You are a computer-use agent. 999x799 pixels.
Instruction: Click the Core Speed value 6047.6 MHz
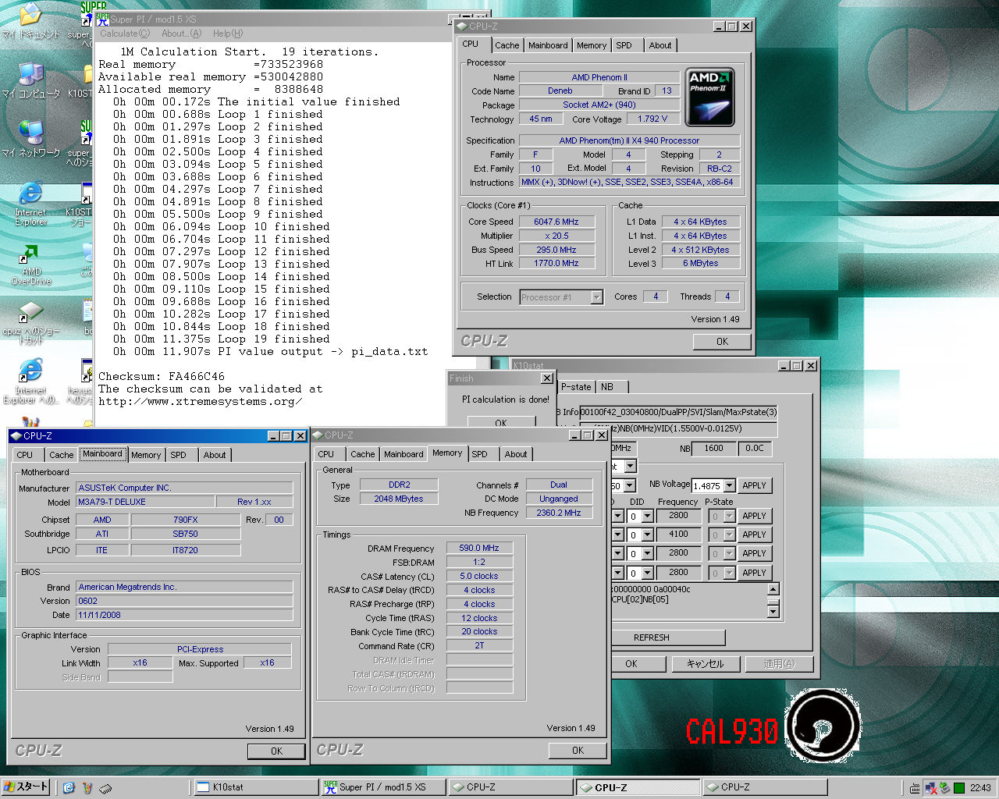point(556,222)
